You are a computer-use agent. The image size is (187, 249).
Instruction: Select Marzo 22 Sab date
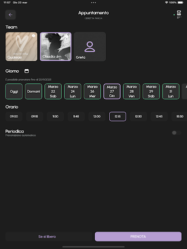coord(53,91)
